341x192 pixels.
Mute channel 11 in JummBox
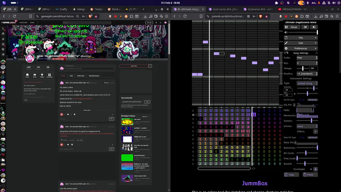point(193,151)
